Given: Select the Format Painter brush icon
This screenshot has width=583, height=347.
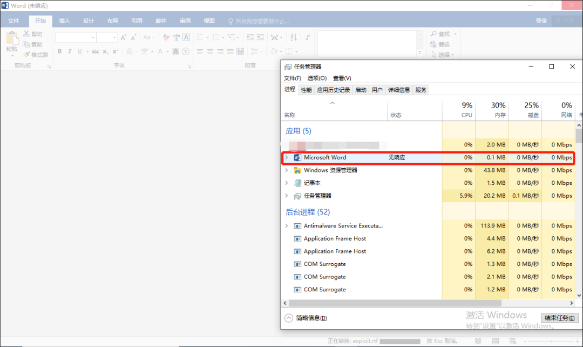Looking at the screenshot, I should pyautogui.click(x=26, y=55).
